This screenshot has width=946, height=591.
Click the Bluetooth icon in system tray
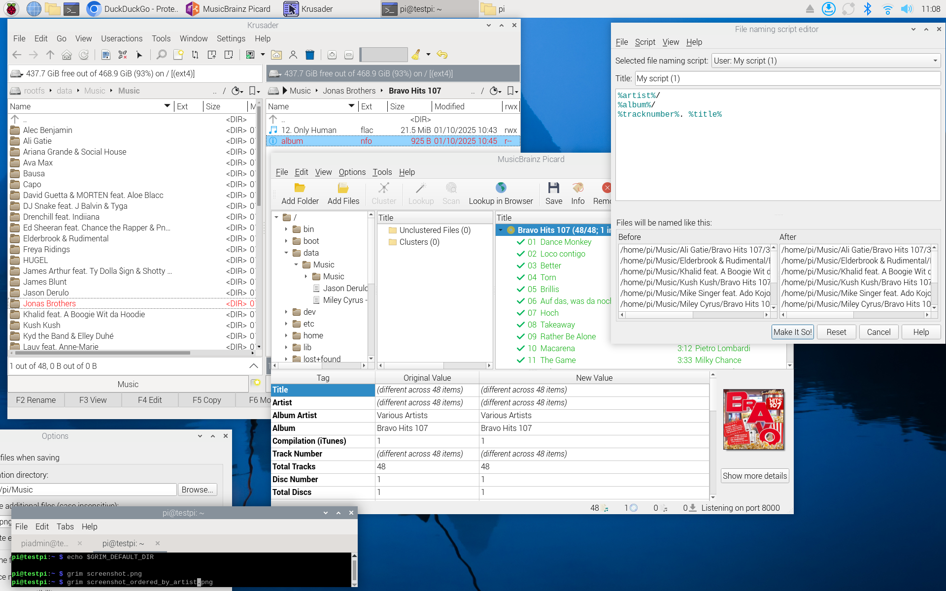867,9
